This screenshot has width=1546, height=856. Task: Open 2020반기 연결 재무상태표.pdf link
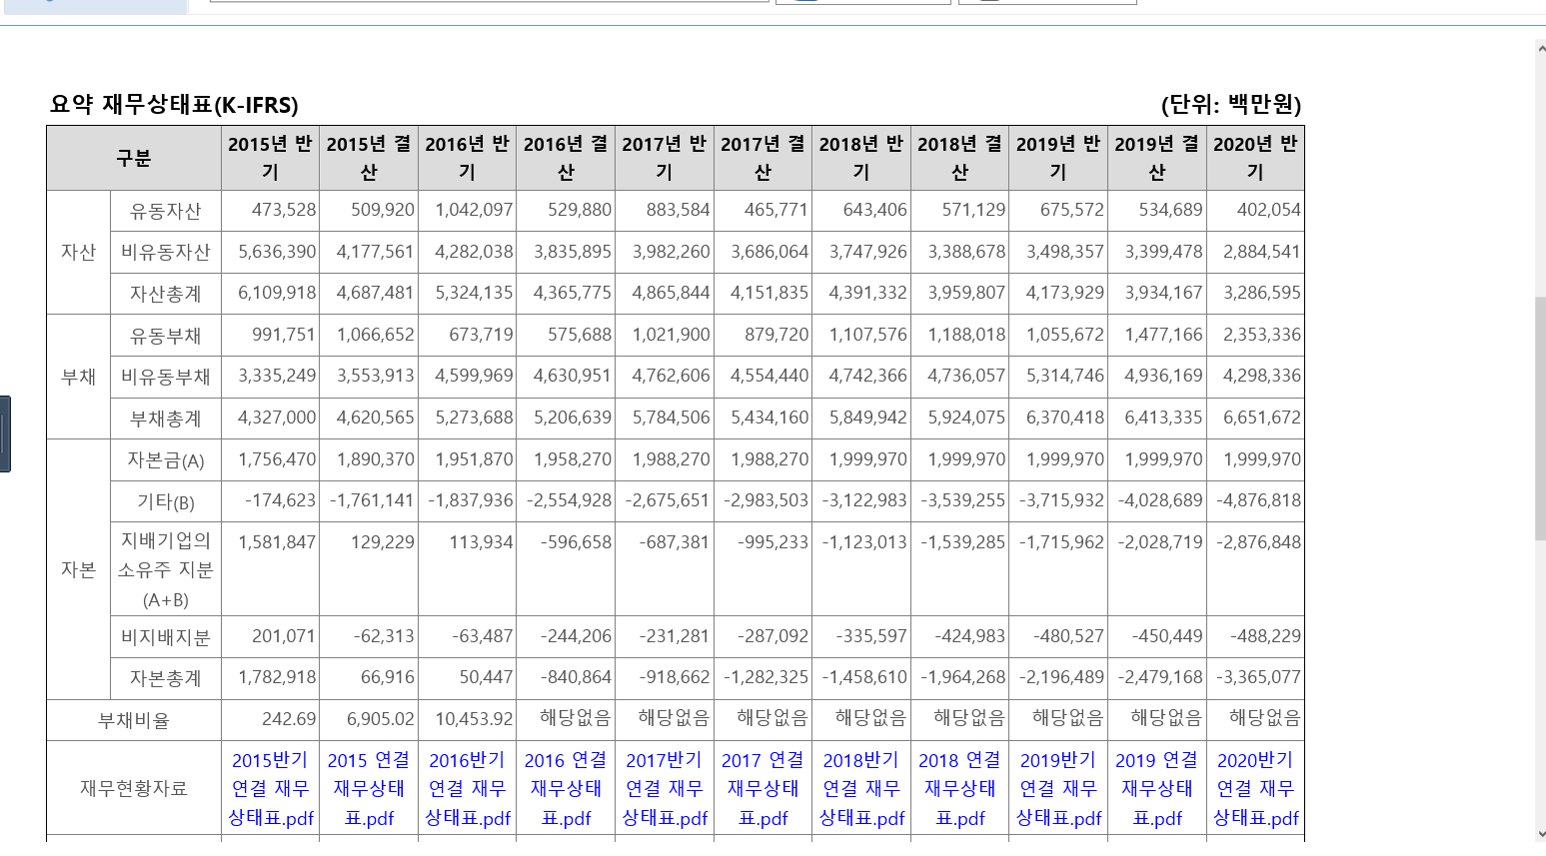[1255, 789]
